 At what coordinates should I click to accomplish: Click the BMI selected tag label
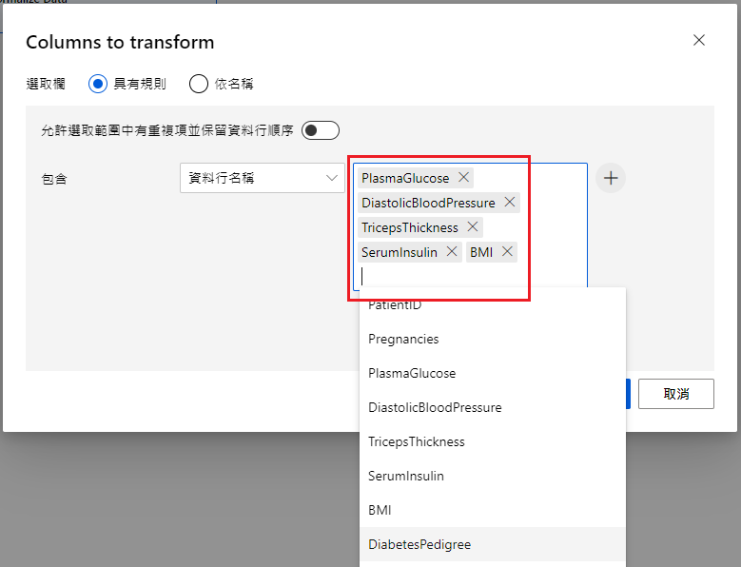point(481,252)
